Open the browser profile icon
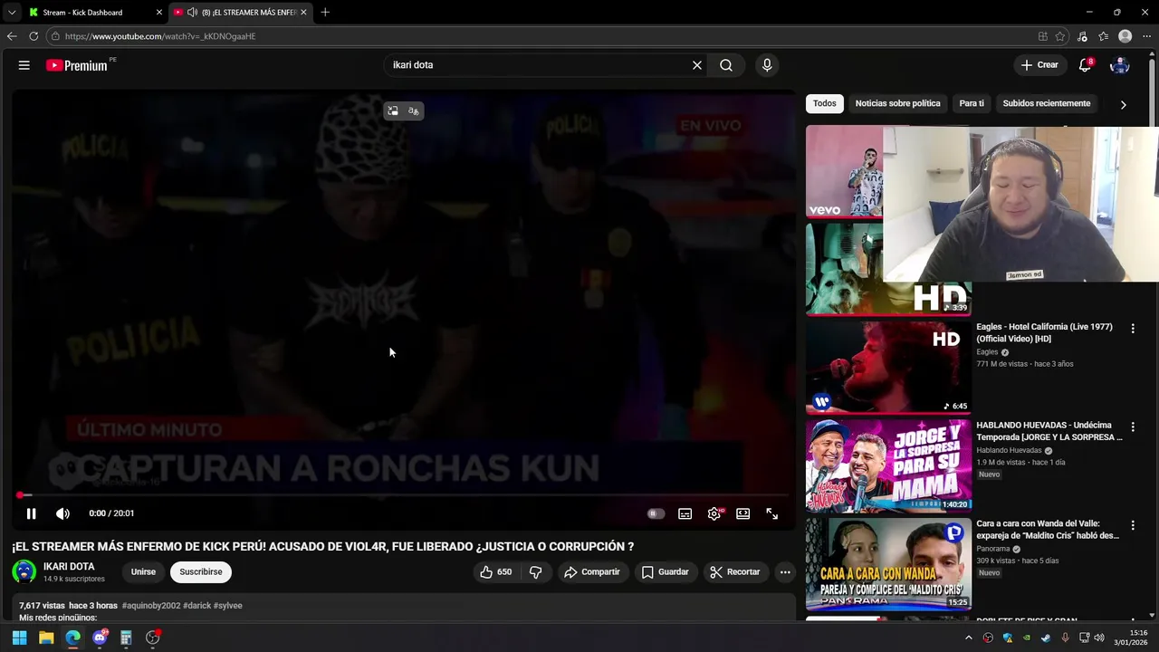 pyautogui.click(x=1125, y=36)
